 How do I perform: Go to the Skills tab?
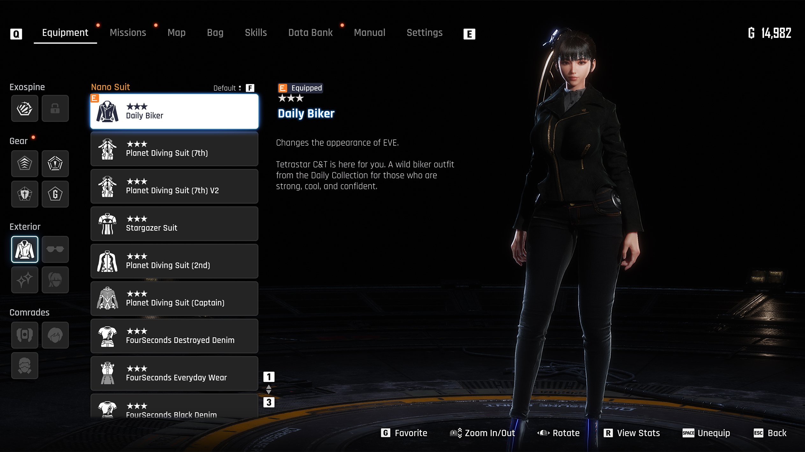[256, 33]
